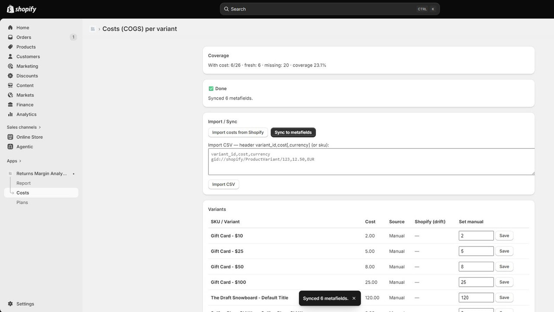Edit manual cost for Gift Card - $10
The image size is (554, 312).
(x=476, y=236)
